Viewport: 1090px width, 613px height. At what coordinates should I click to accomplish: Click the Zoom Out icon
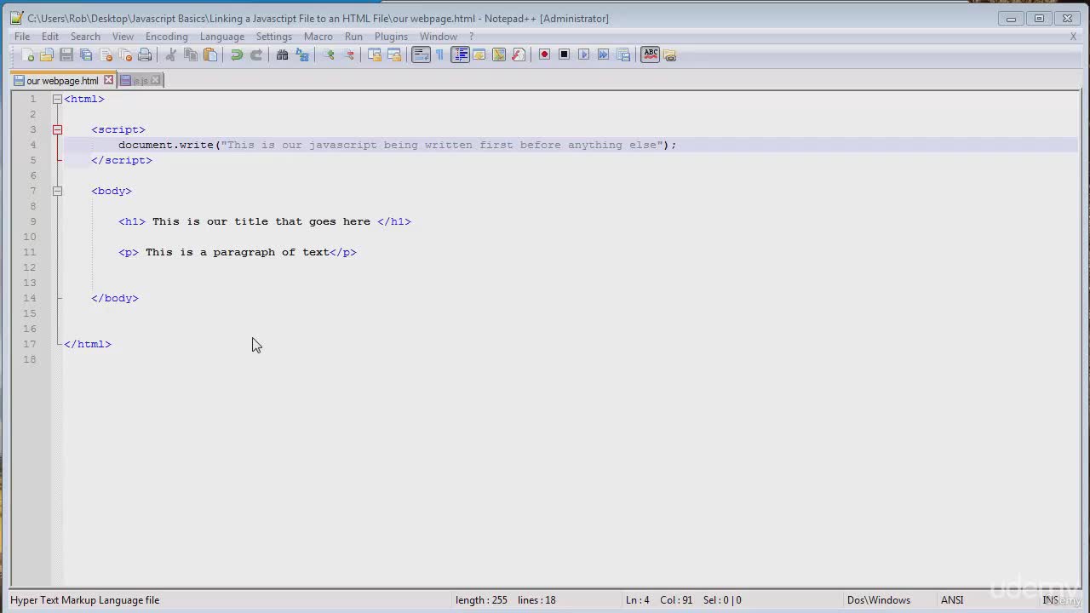[348, 54]
